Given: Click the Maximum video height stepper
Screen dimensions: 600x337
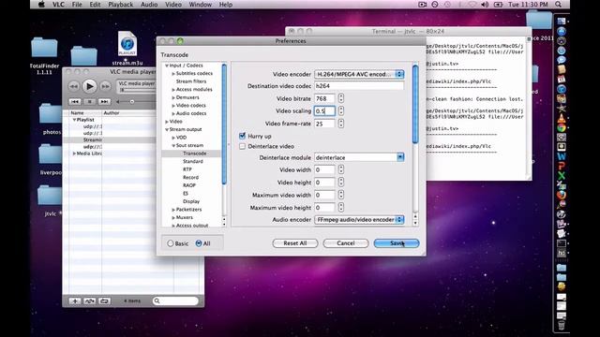Looking at the screenshot, I should point(341,208).
